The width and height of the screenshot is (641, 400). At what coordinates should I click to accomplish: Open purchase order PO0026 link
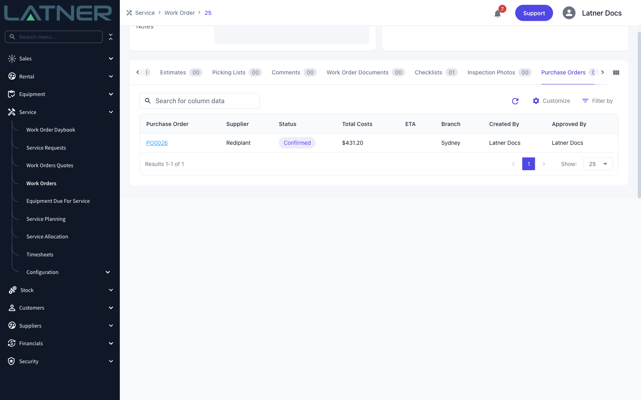coord(157,143)
